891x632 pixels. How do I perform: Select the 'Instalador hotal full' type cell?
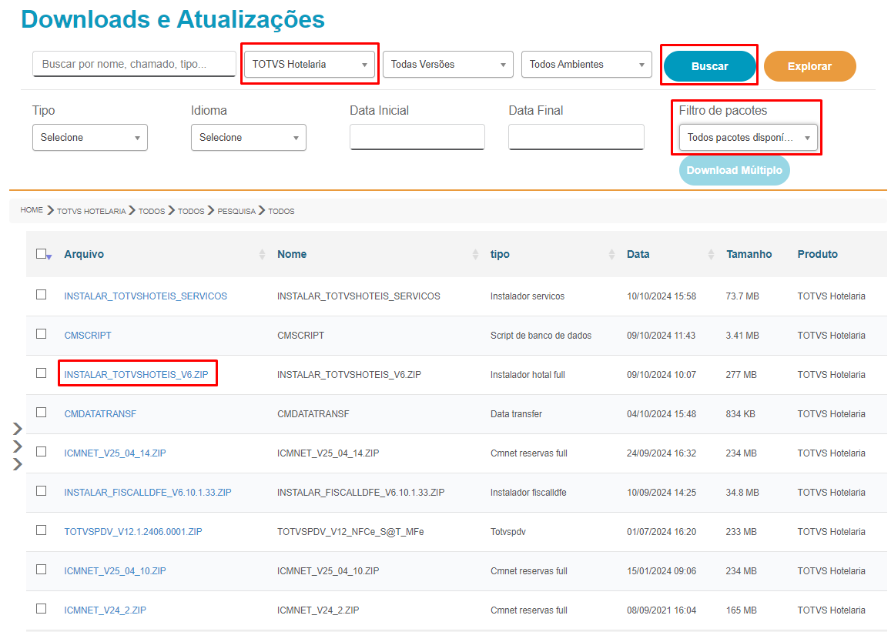[x=528, y=375]
